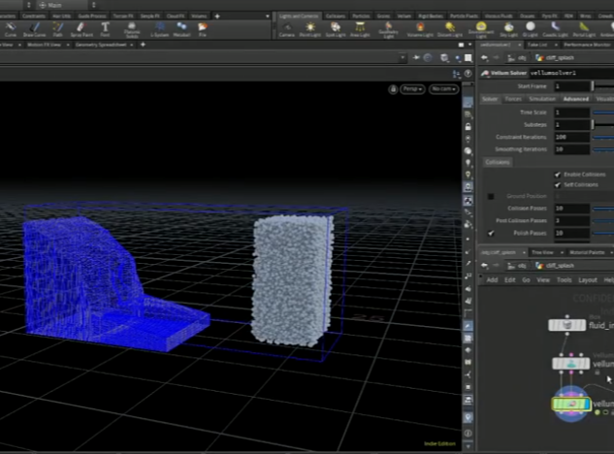This screenshot has height=454, width=614.
Task: Switch to the Simulation parameter tab
Action: 542,99
